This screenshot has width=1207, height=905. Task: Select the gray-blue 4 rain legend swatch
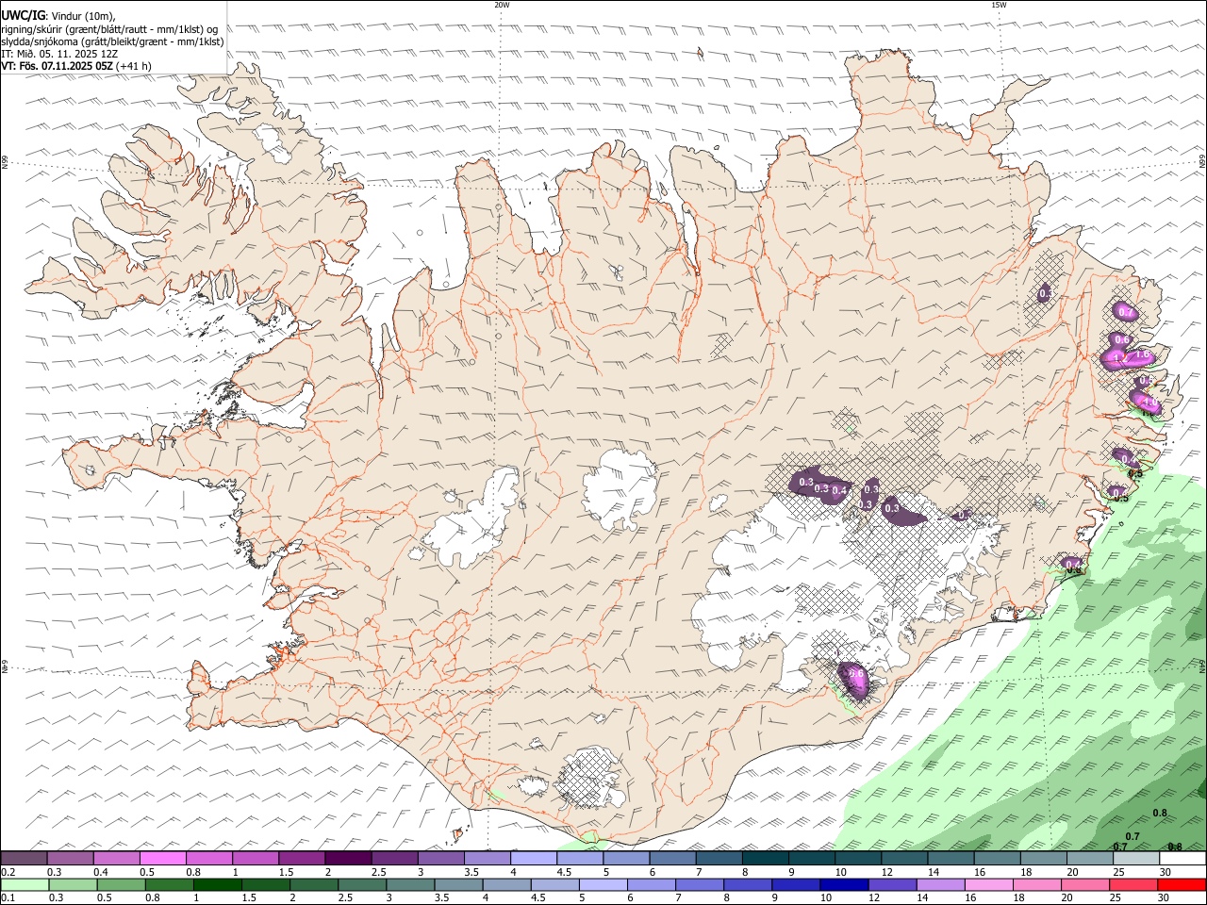point(506,884)
